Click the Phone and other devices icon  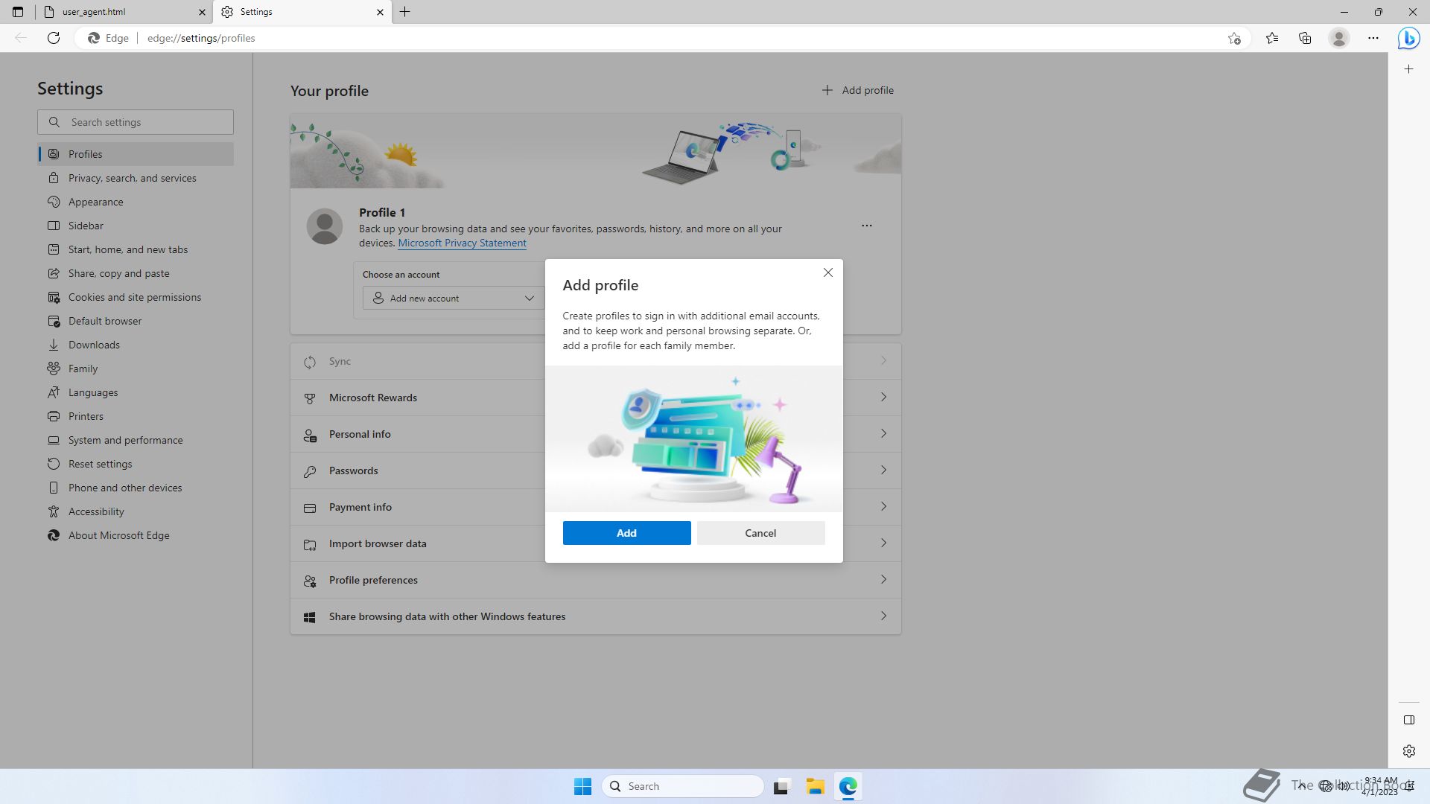coord(54,488)
